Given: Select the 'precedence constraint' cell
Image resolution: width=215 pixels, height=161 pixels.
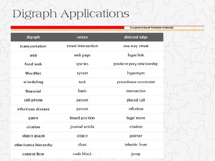Looking at the screenshot, I should tap(136, 82).
